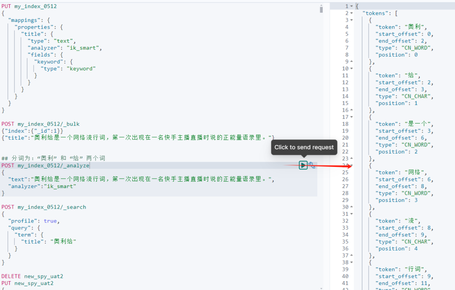
Task: Click the "POST my_index_0512/_bulk" request line
Action: click(x=40, y=124)
